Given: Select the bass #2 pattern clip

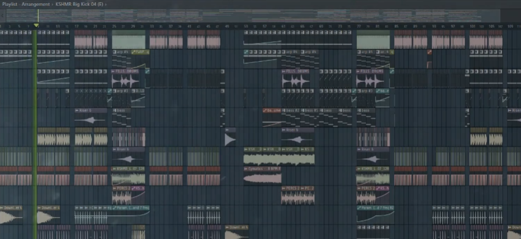Looking at the screenshot, I should coord(291,117).
